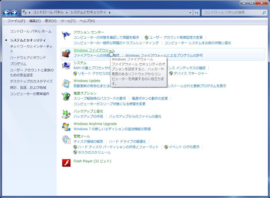Open the 編集(E) menu
The width and height of the screenshot is (270, 198).
[x=35, y=21]
